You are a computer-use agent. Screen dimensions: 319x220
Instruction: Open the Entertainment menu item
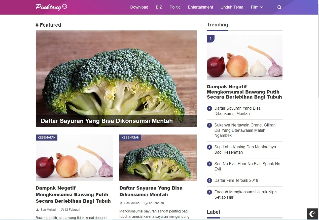(x=200, y=7)
